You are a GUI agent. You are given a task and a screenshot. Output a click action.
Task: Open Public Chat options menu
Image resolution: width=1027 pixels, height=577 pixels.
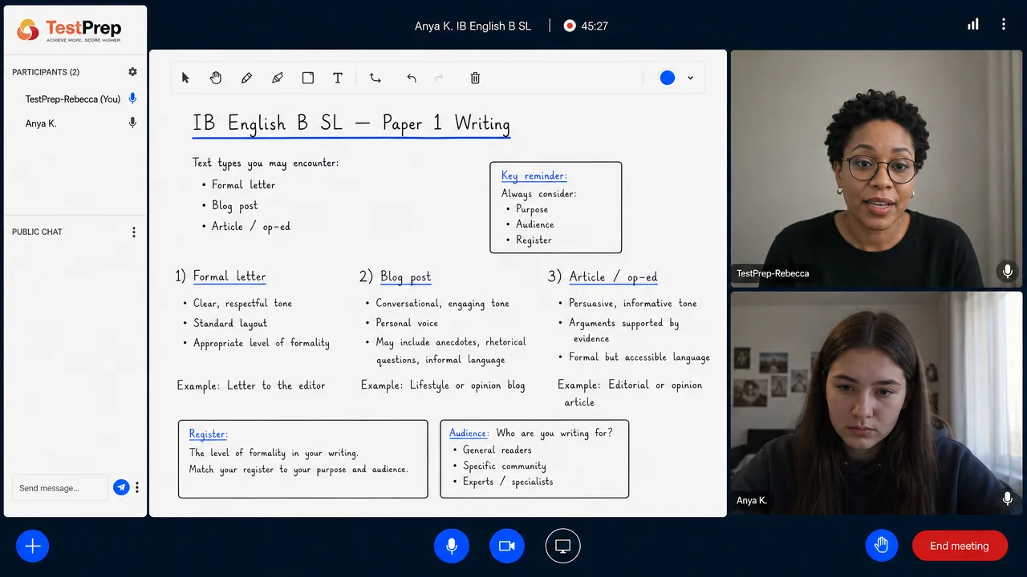click(x=134, y=232)
